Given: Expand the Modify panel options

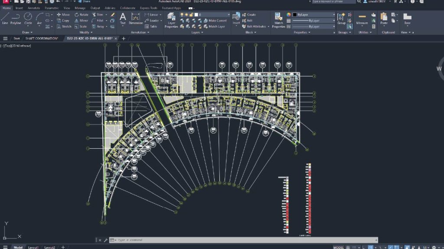Looking at the screenshot, I should pos(86,32).
